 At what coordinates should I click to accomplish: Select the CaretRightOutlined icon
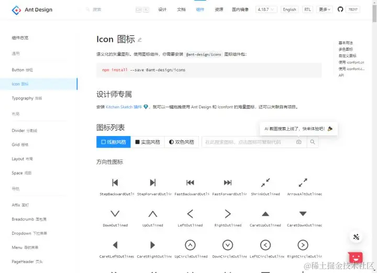click(152, 245)
